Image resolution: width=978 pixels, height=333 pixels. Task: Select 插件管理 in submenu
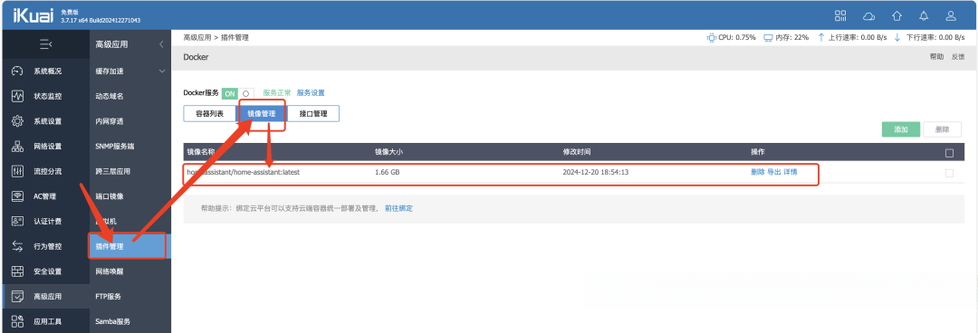coord(129,246)
